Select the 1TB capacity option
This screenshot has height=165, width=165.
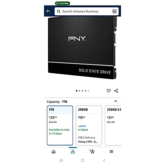pos(60,125)
